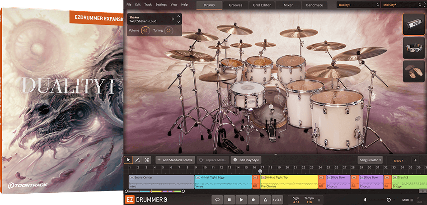Select the pencil draw tool
The image size is (427, 205).
coord(138,160)
